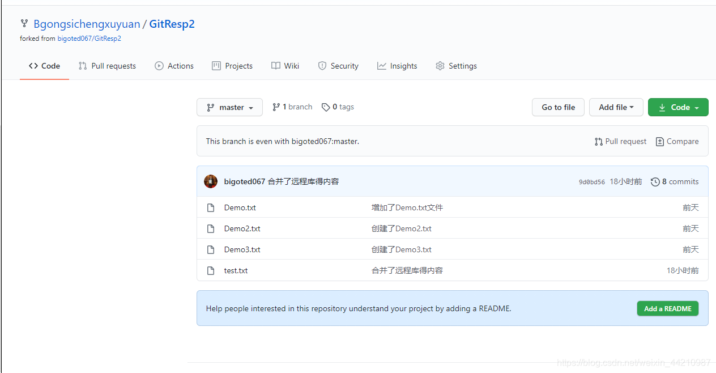Open the Projects tab
Image resolution: width=716 pixels, height=373 pixels.
232,66
